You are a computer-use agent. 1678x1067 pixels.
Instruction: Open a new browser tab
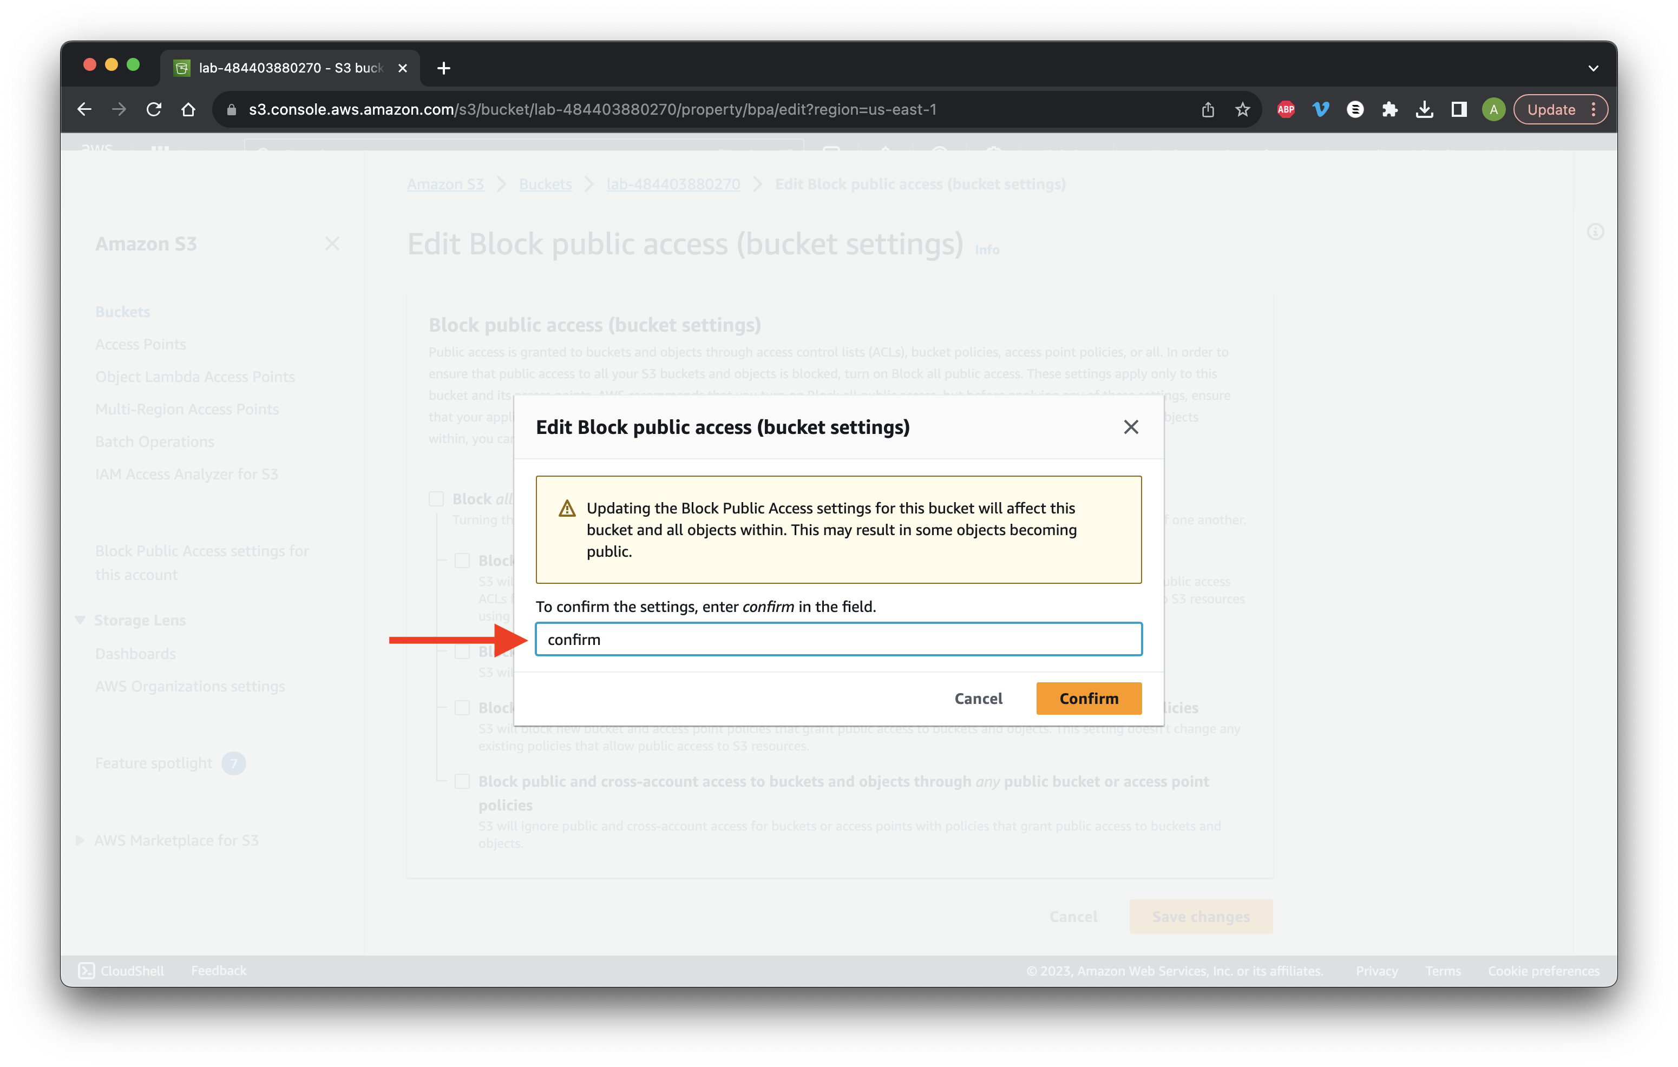point(443,68)
